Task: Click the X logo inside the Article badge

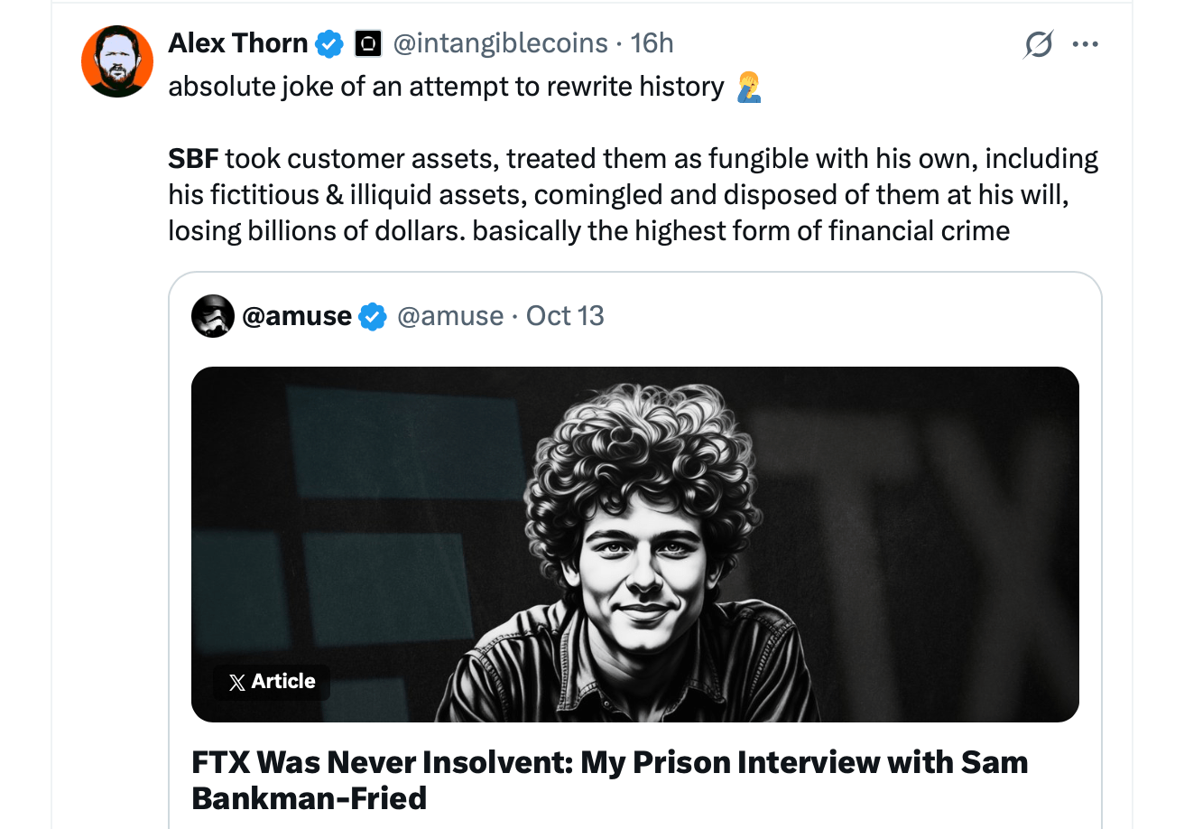Action: [x=236, y=682]
